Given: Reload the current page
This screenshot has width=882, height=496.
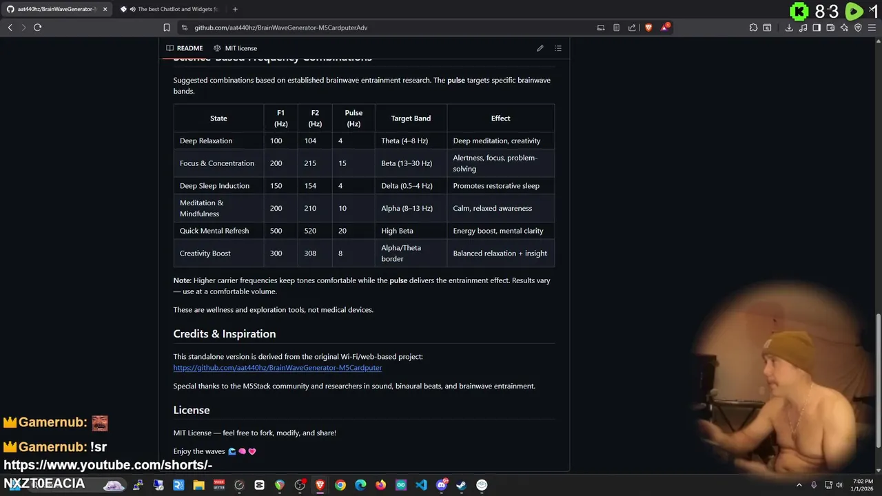Looking at the screenshot, I should click(37, 28).
